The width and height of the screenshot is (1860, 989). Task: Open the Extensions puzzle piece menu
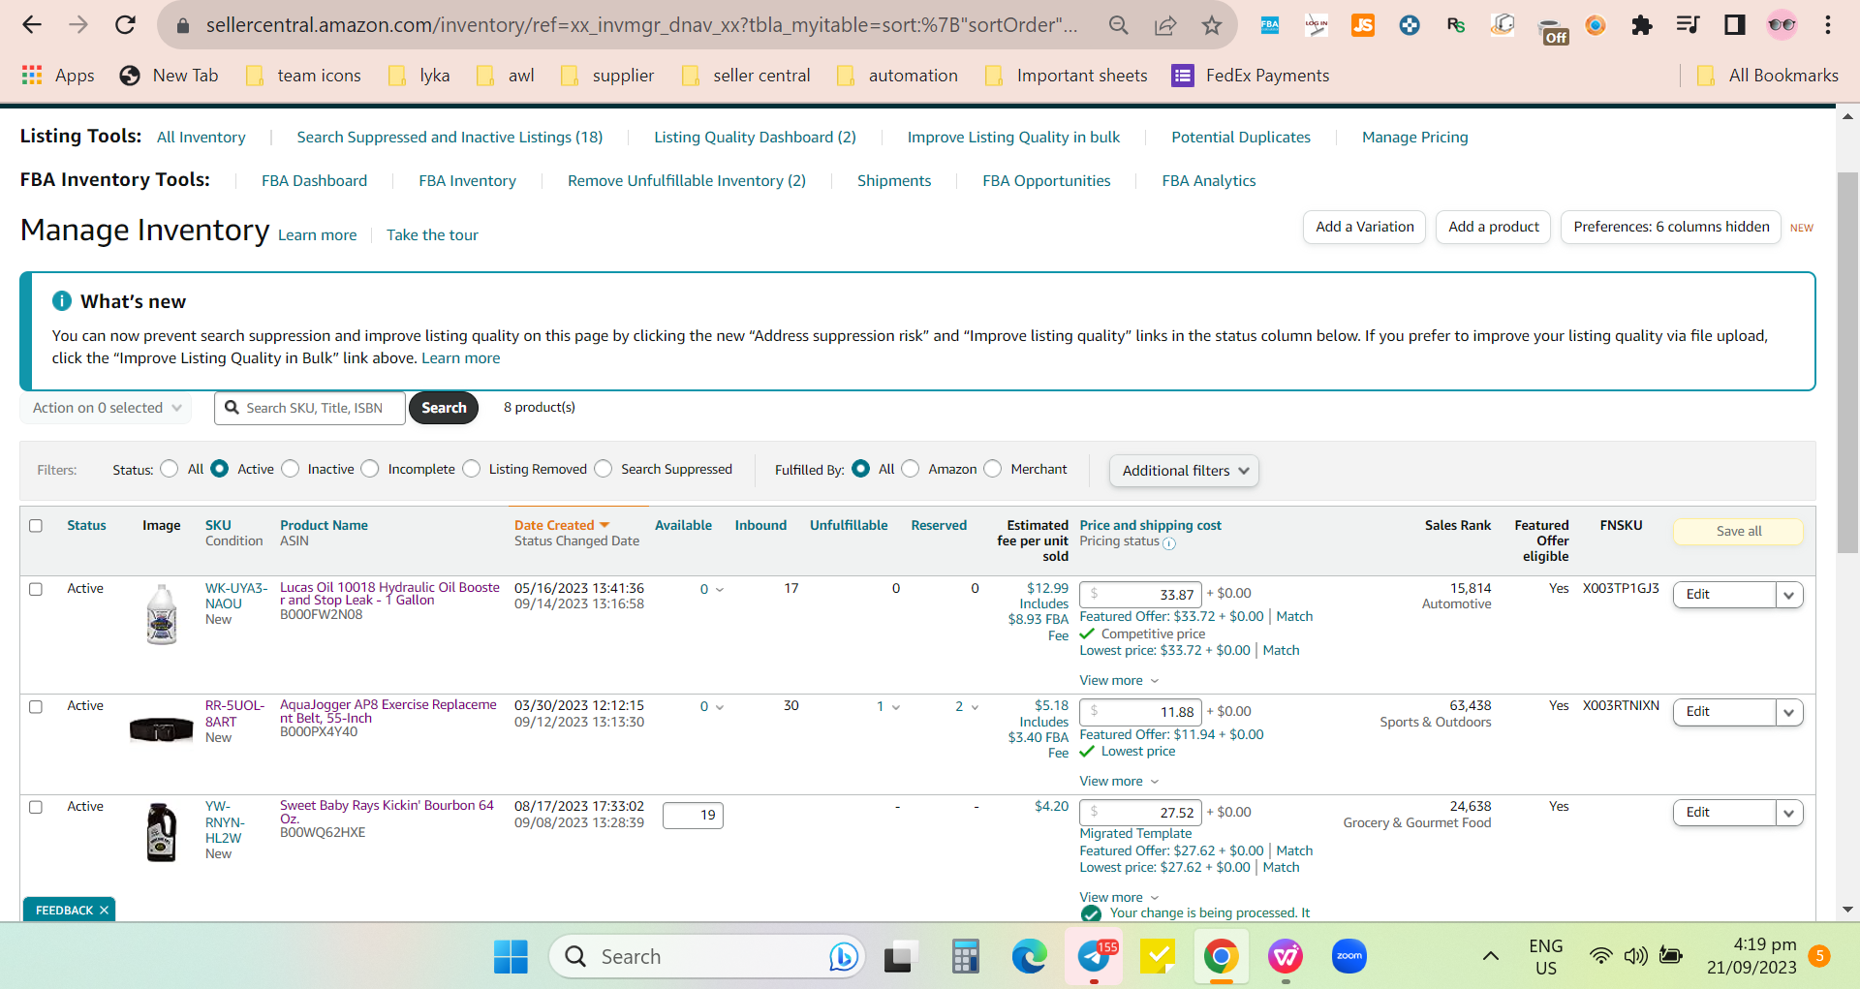1641,25
